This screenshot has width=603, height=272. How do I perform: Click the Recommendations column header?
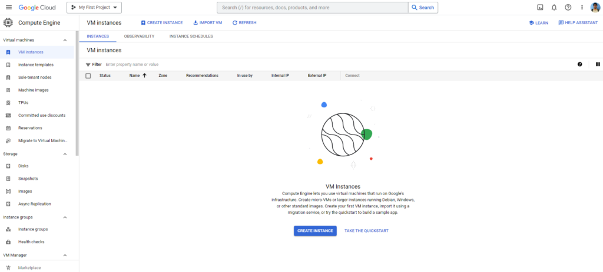[203, 76]
